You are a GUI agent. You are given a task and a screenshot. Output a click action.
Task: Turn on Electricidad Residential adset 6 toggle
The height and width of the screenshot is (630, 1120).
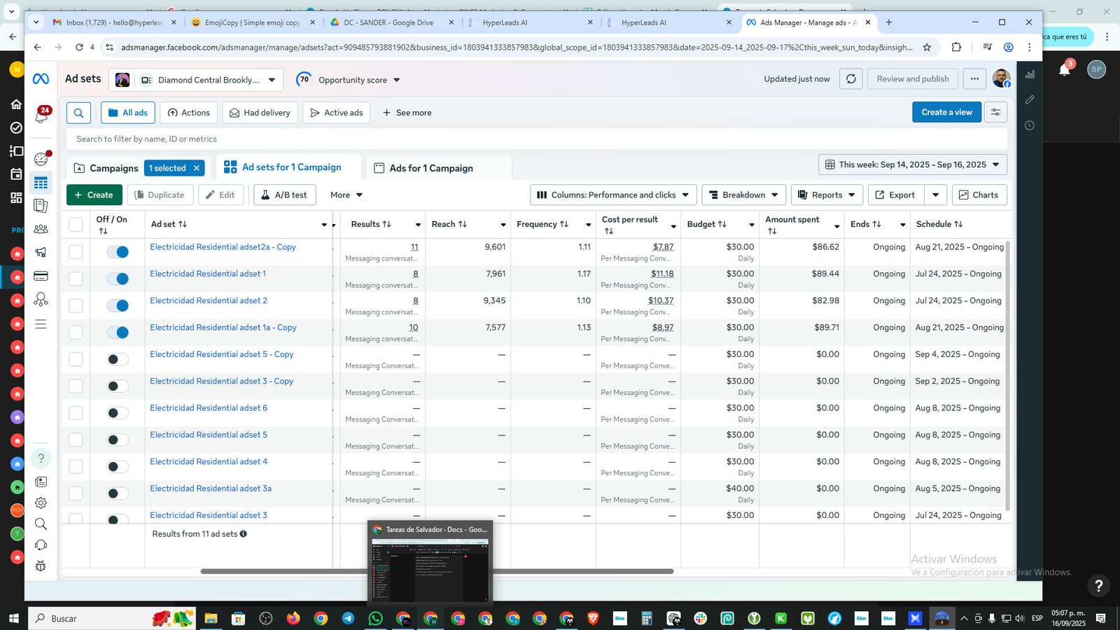click(x=118, y=413)
